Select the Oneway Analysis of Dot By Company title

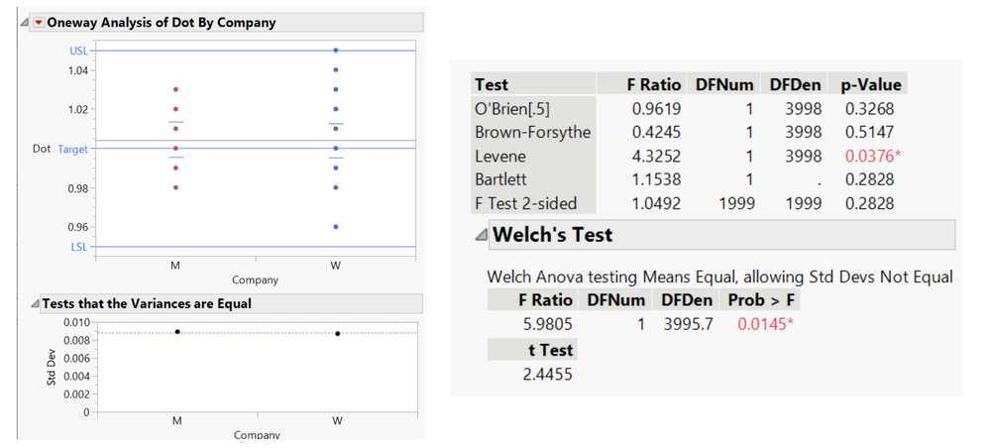162,23
